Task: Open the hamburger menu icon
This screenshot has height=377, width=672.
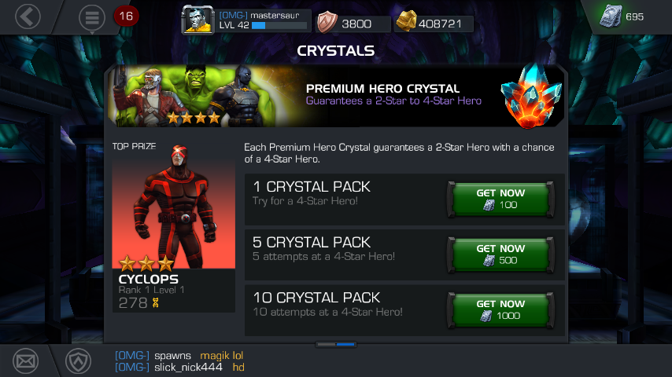Action: tap(92, 18)
